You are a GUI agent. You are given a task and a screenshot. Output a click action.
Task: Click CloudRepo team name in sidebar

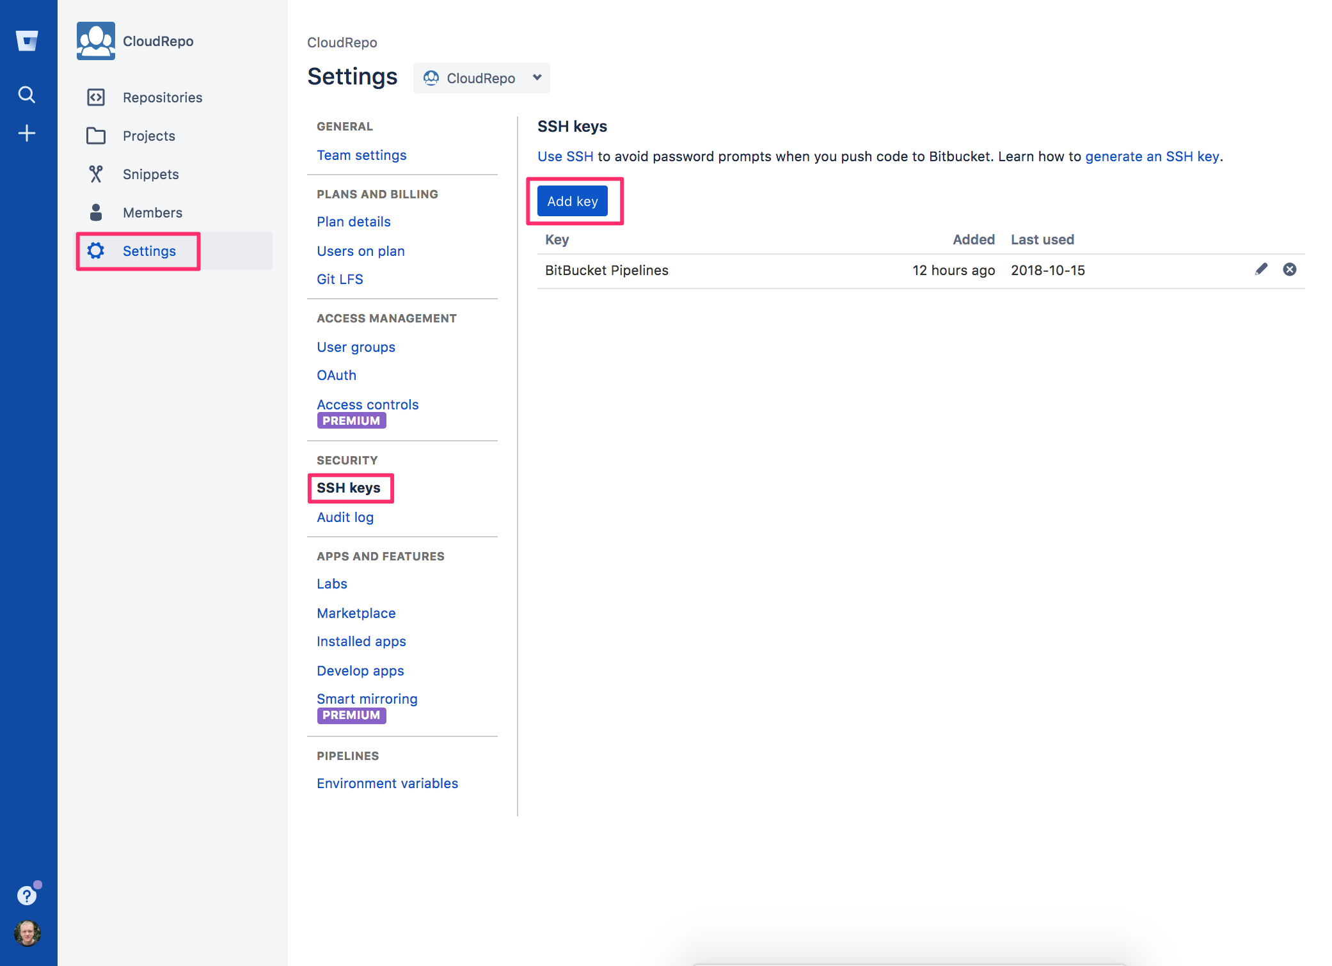[158, 41]
